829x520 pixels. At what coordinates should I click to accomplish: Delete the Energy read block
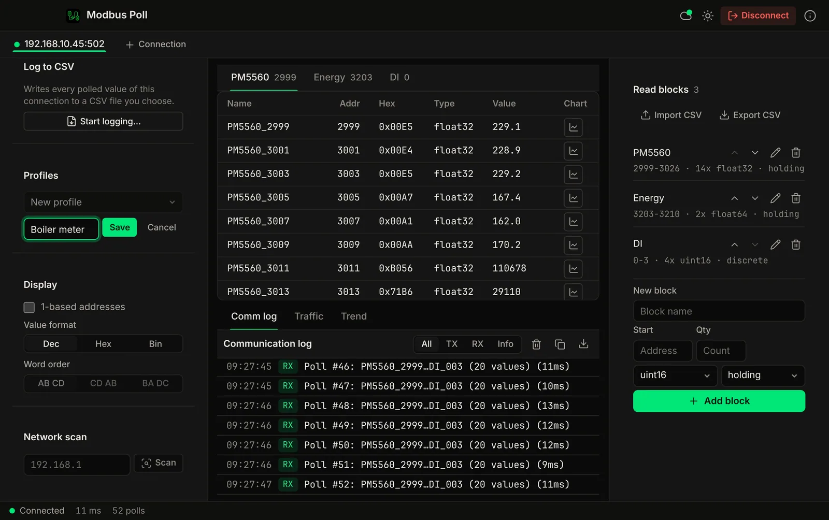point(796,198)
